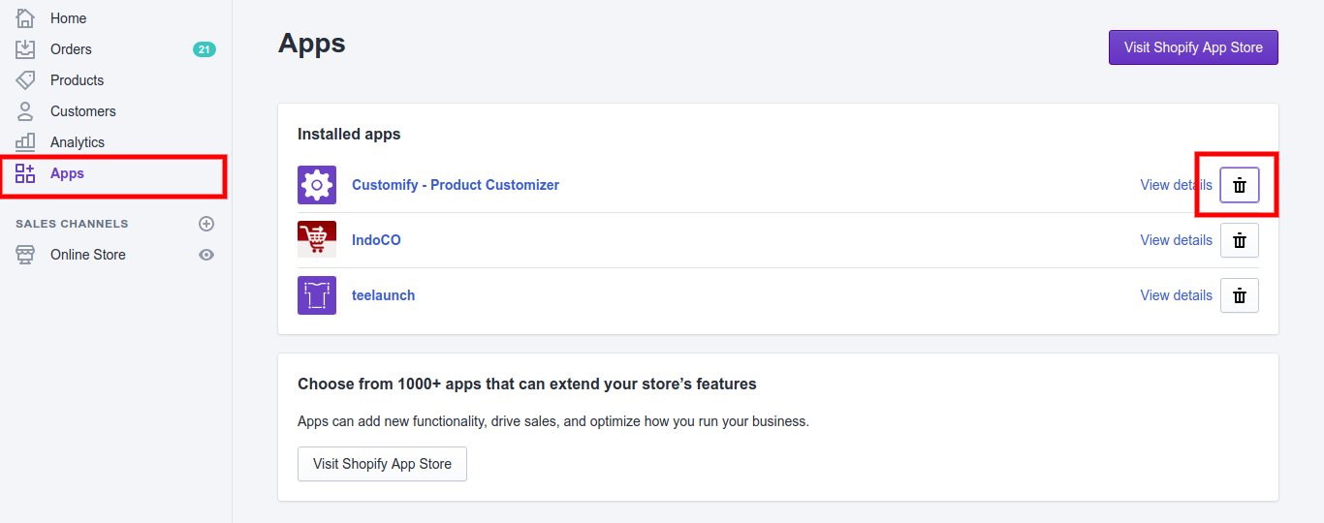The image size is (1324, 523).
Task: Delete the Customify app with trash icon
Action: tap(1240, 185)
